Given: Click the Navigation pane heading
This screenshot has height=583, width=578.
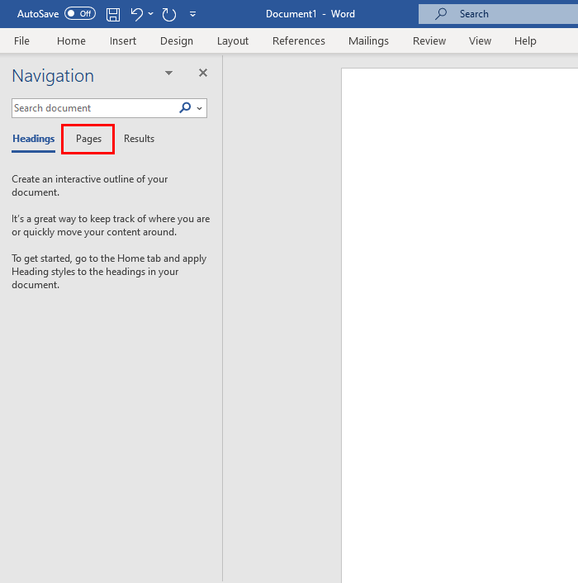Looking at the screenshot, I should click(53, 76).
